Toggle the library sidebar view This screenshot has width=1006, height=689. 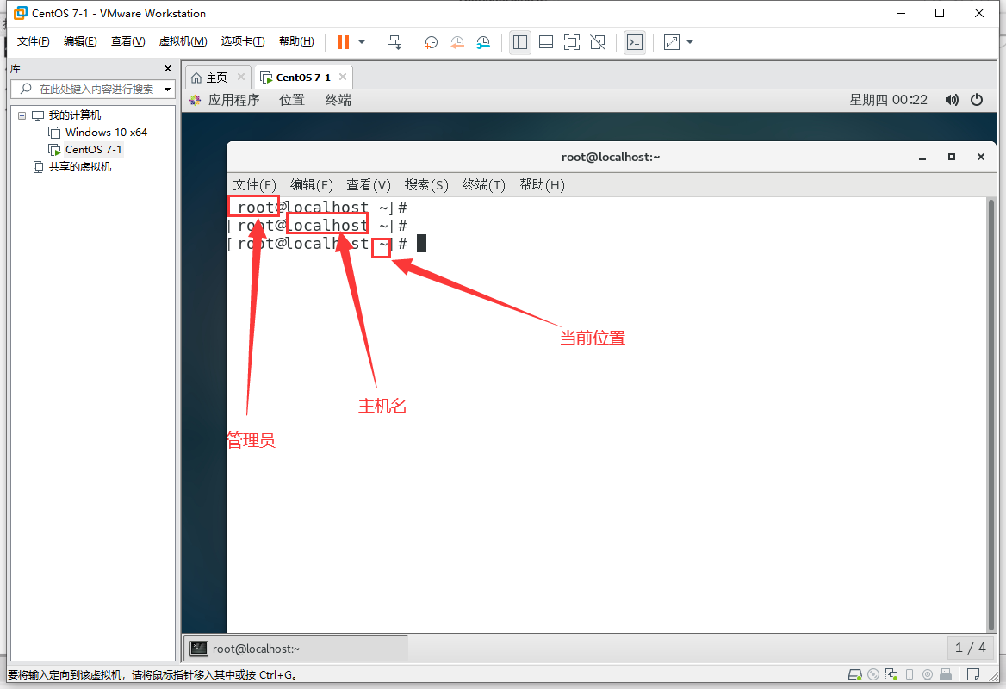[x=520, y=42]
